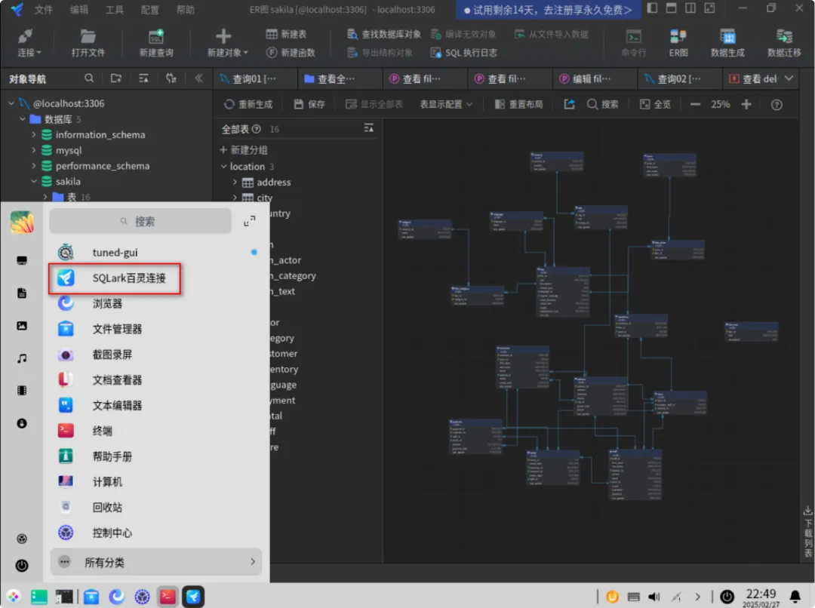Create a new query with 新建查询
This screenshot has width=815, height=608.
pyautogui.click(x=156, y=42)
